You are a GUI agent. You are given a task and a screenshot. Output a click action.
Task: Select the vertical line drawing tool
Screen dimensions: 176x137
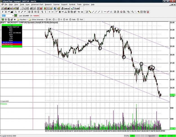tap(102, 12)
